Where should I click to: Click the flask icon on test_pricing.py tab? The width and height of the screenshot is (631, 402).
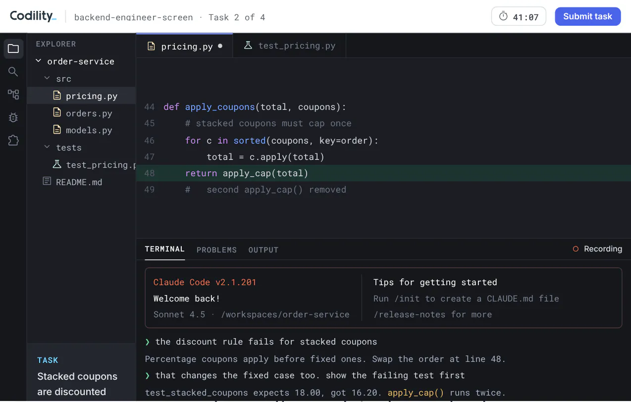coord(248,46)
